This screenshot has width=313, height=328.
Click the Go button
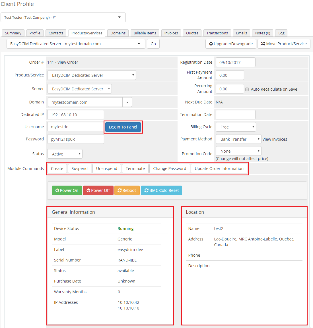pos(153,44)
